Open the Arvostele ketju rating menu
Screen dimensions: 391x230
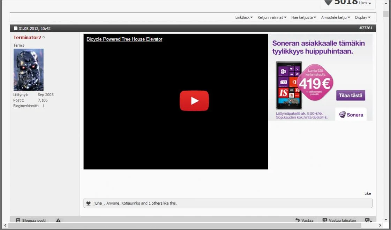tap(336, 17)
